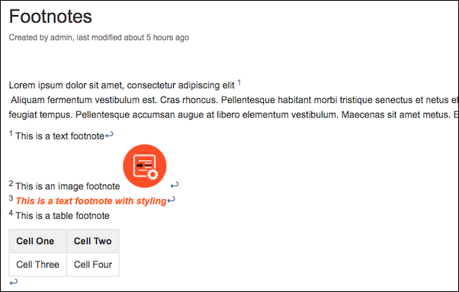This screenshot has width=459, height=292.
Task: Click return arrow after styled footnote
Action: click(x=172, y=200)
